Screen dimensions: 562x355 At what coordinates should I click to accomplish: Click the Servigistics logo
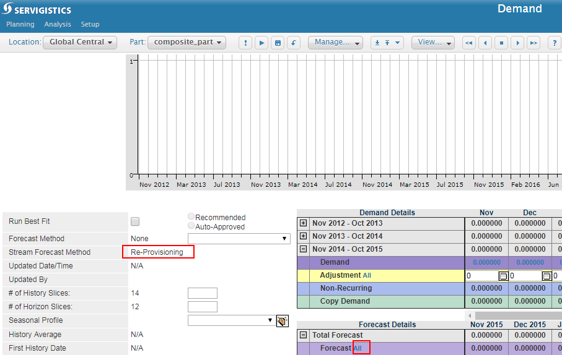37,9
